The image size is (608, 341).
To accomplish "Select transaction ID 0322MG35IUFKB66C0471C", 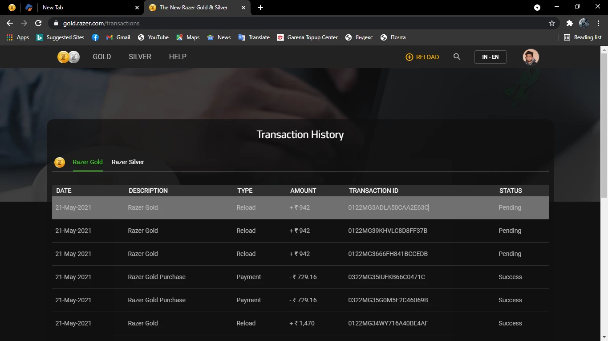I will point(386,277).
